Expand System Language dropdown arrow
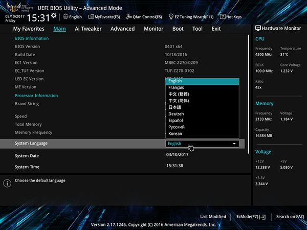307x230 pixels. (234, 144)
